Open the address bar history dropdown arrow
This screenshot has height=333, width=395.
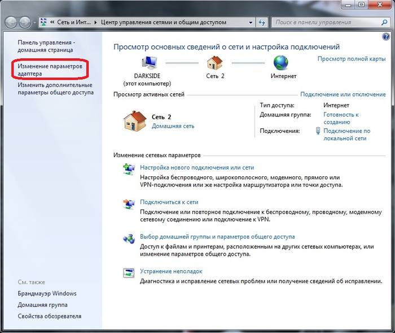[x=251, y=23]
